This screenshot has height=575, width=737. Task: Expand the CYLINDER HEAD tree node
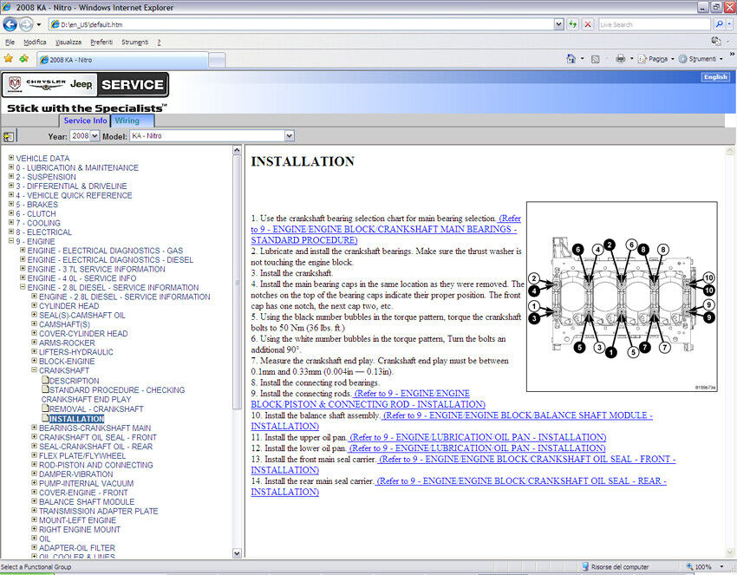tap(35, 306)
